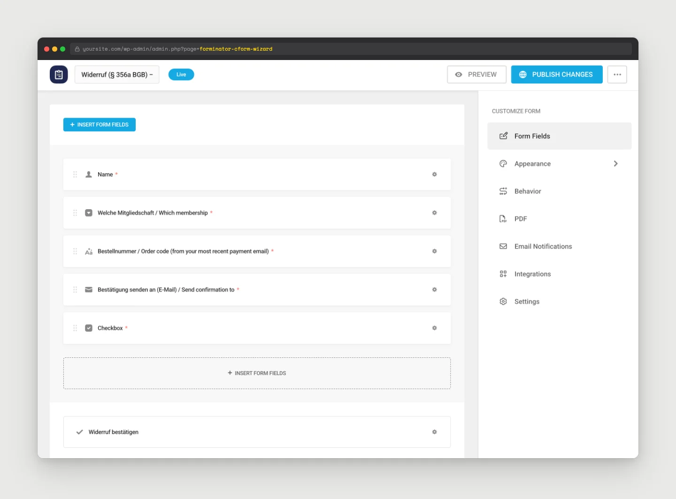The width and height of the screenshot is (676, 499).
Task: Click the Settings gear icon in sidebar
Action: (503, 302)
